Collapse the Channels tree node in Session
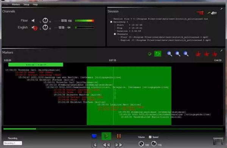Viewport: 227px width, 148px height. pos(115,34)
